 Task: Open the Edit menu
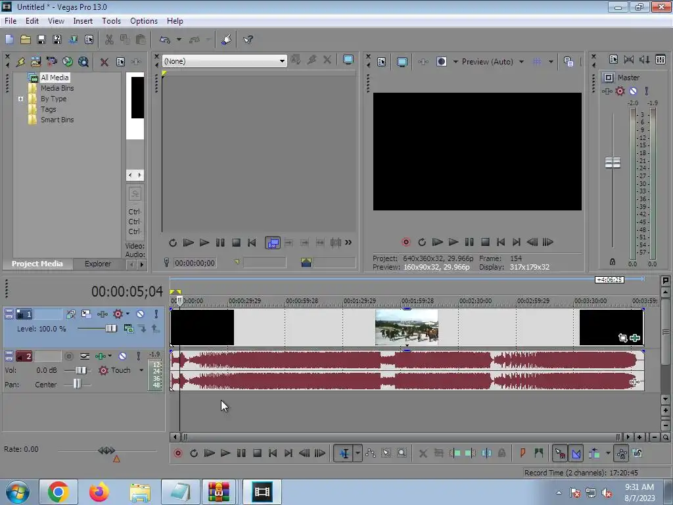[x=32, y=20]
